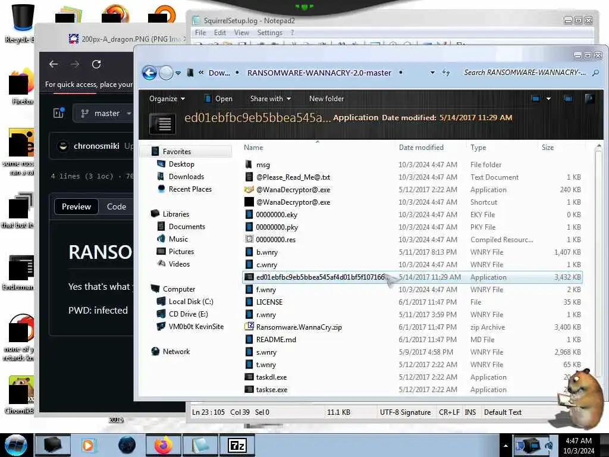This screenshot has width=609, height=457.
Task: Select taskdl.exe application icon
Action: click(x=249, y=377)
